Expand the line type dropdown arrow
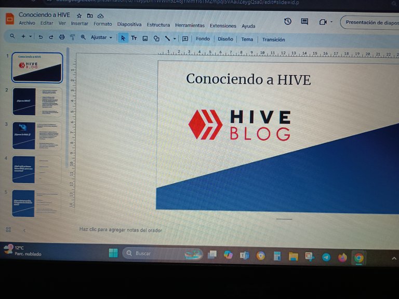This screenshot has height=299, width=399. click(175, 39)
